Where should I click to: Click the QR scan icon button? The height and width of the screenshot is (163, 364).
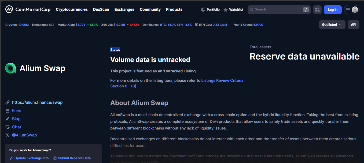[317, 10]
